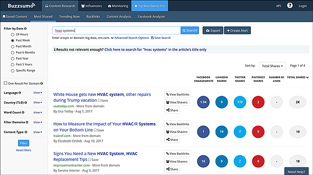Click the Buzzsumo logo

(21, 5)
